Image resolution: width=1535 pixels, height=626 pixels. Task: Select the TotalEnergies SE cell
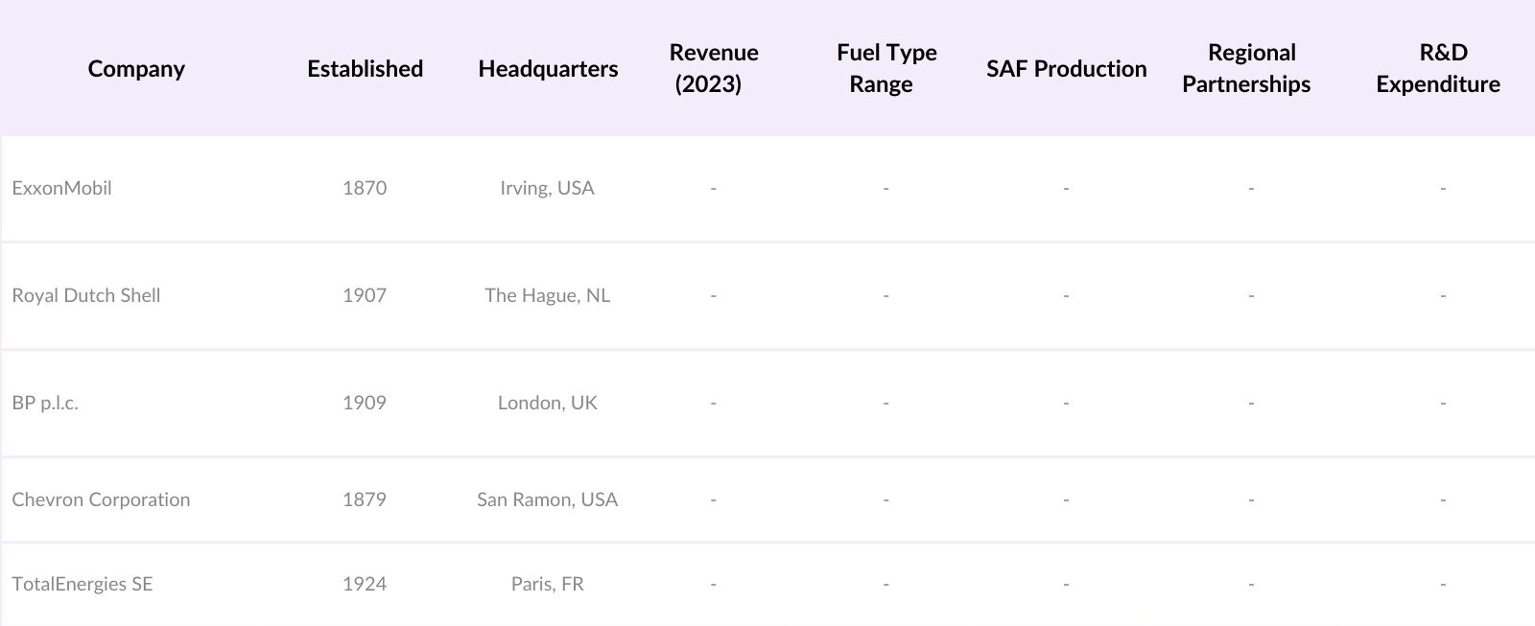click(83, 584)
